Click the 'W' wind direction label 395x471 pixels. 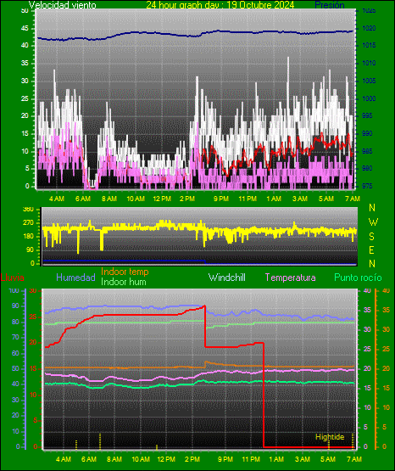(x=373, y=222)
